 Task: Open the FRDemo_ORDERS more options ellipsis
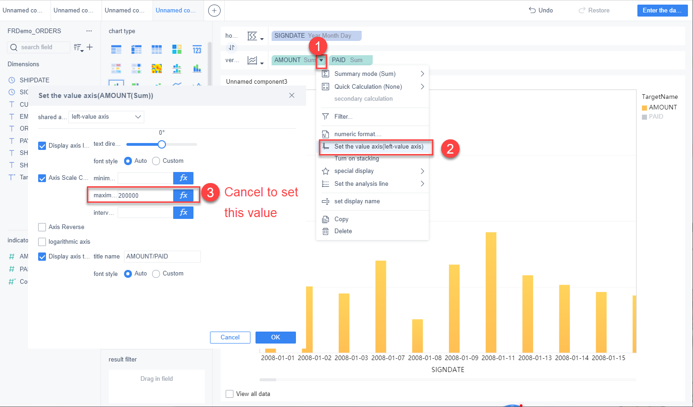89,31
